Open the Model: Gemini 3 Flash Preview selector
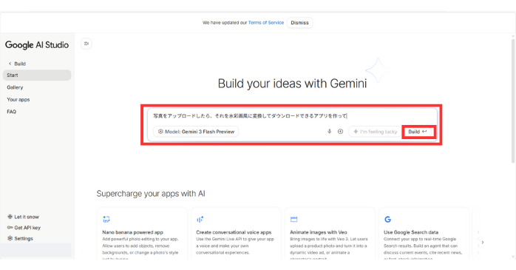Viewport: 516px width, 270px height. pyautogui.click(x=196, y=132)
